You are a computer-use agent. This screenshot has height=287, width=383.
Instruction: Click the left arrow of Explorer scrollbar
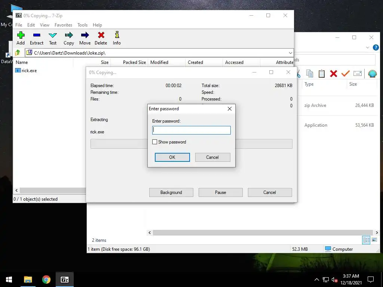(150, 232)
